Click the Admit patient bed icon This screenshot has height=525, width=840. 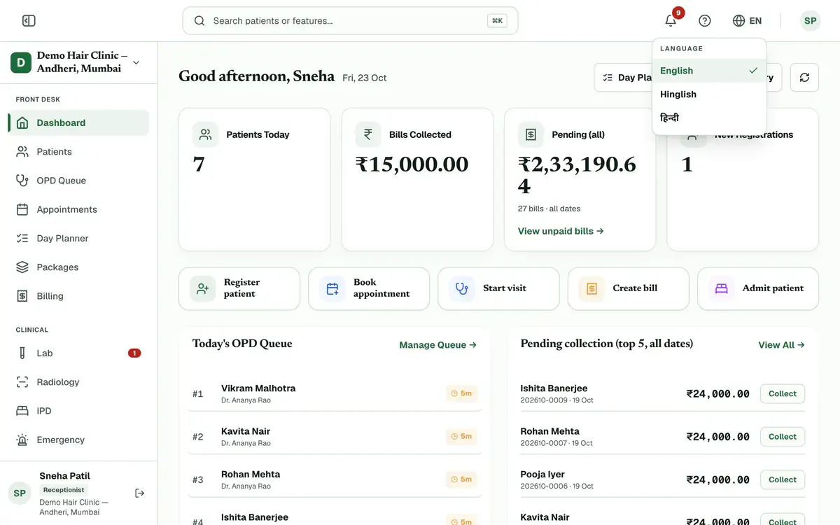(x=721, y=288)
